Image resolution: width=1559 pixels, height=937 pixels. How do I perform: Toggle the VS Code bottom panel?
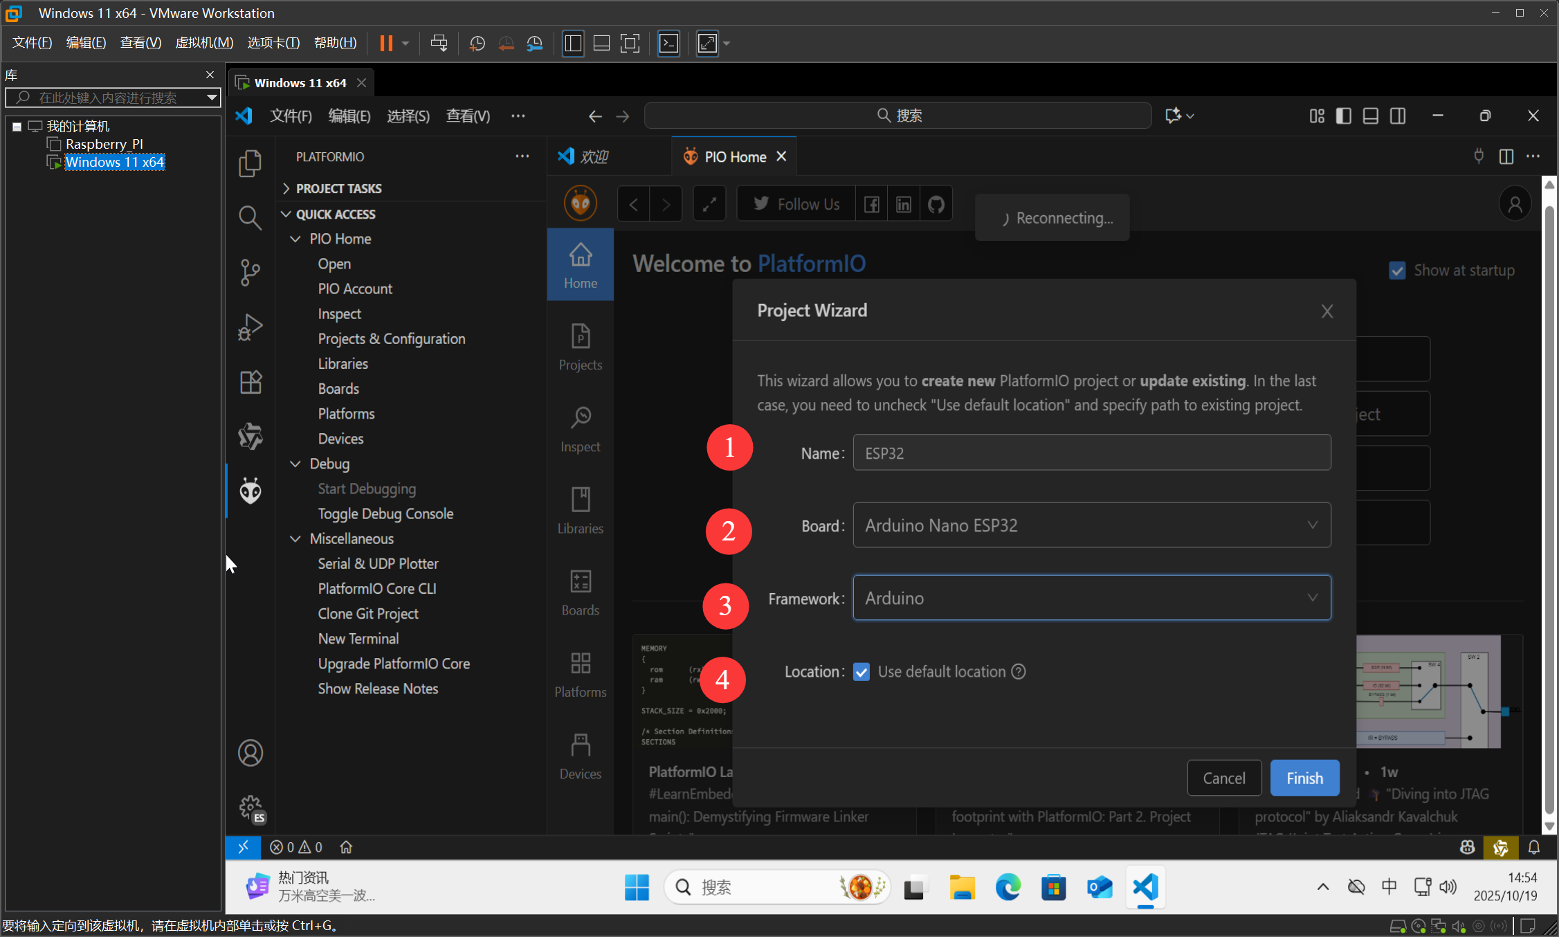click(1370, 116)
